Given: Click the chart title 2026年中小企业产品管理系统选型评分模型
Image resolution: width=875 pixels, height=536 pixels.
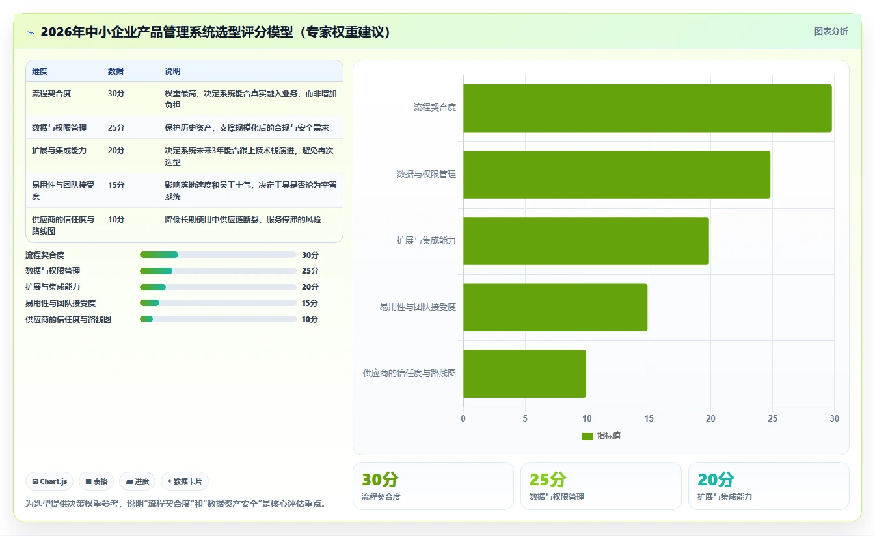Looking at the screenshot, I should pos(216,32).
